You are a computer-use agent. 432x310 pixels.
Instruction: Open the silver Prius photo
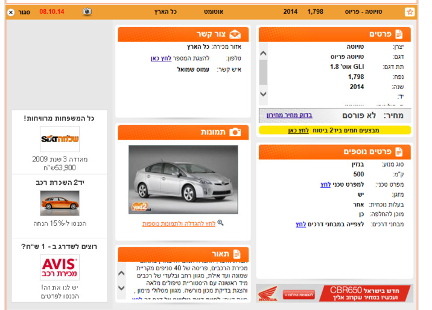183,179
